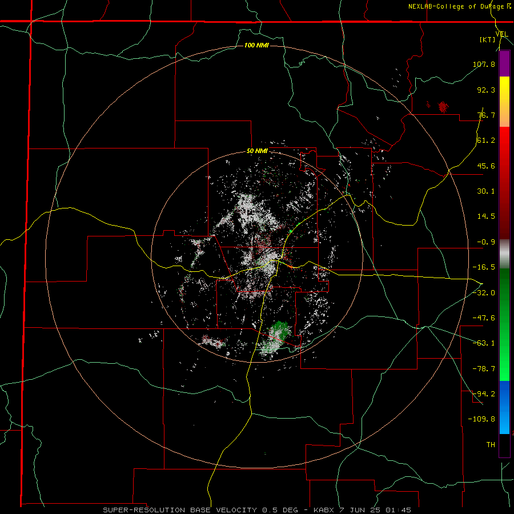514x514 pixels.
Task: Select the 92.3 scale value
Action: [486, 90]
